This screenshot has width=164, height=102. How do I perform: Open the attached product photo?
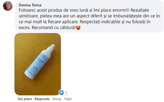point(38,64)
